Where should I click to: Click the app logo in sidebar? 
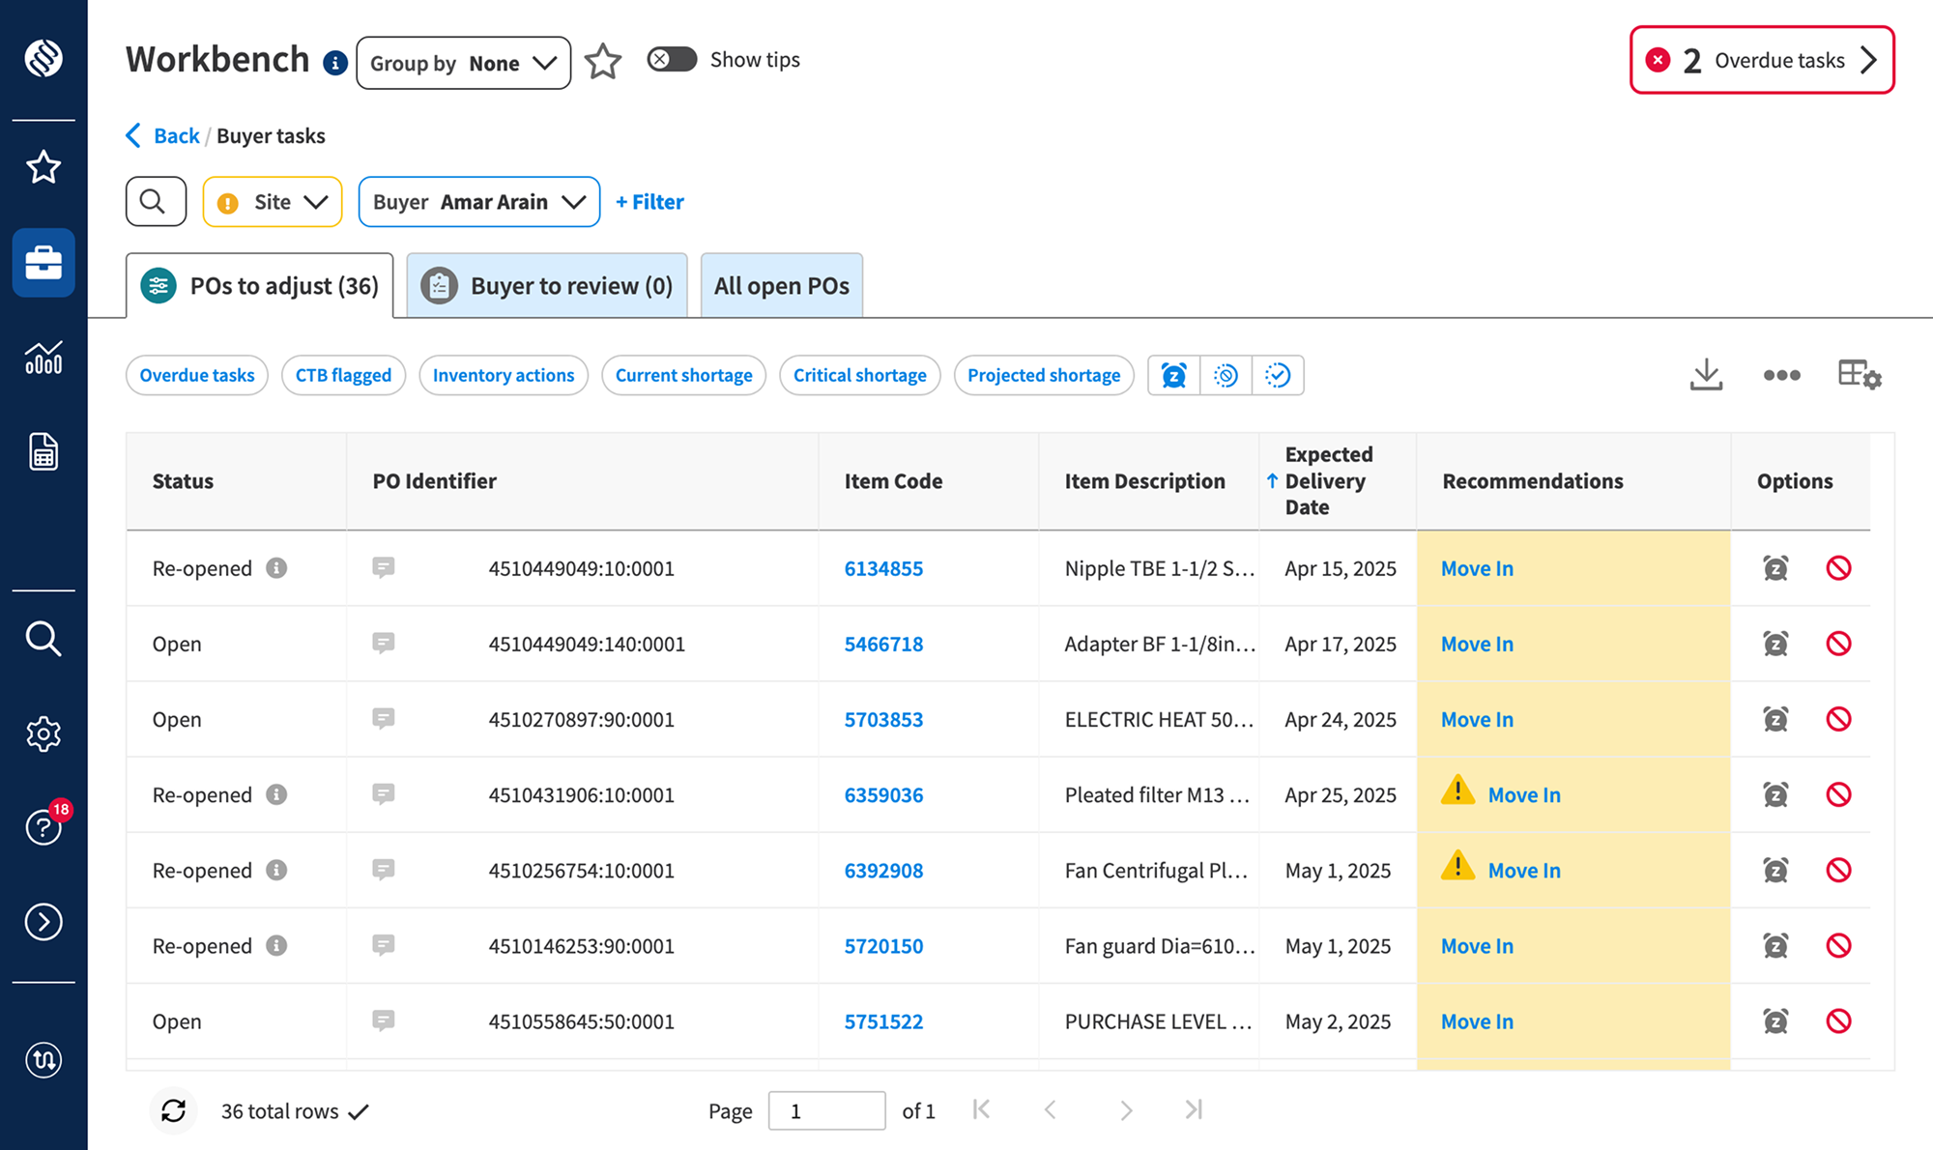43,58
